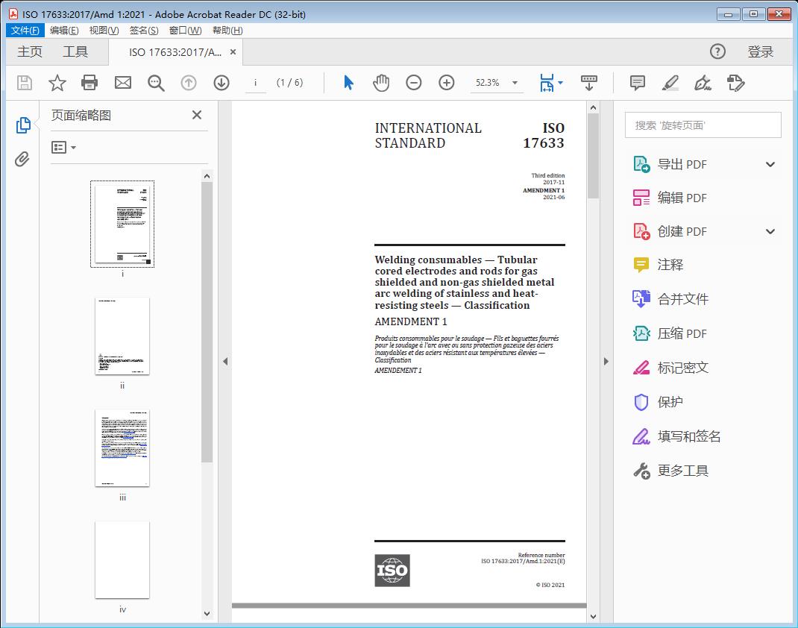Go to next page arrow
Image resolution: width=798 pixels, height=628 pixels.
tap(222, 83)
